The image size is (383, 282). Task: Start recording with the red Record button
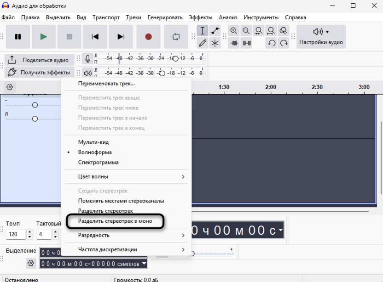(x=149, y=37)
